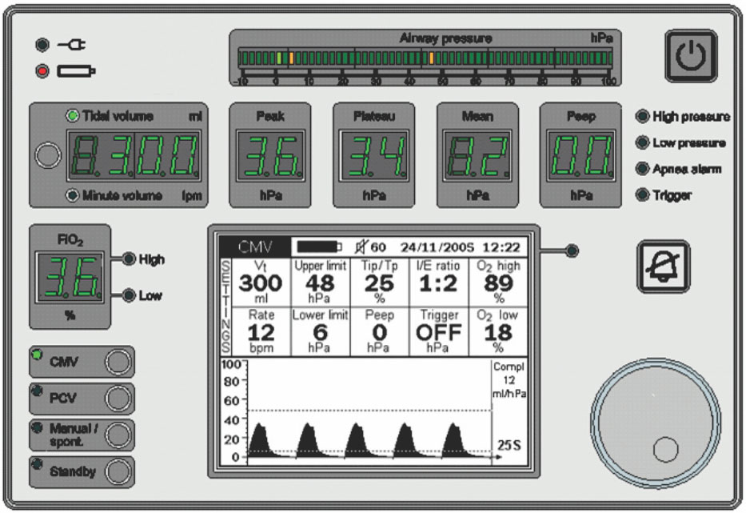Click the battery level icon on screen
Viewport: 746px width, 513px height.
point(319,246)
